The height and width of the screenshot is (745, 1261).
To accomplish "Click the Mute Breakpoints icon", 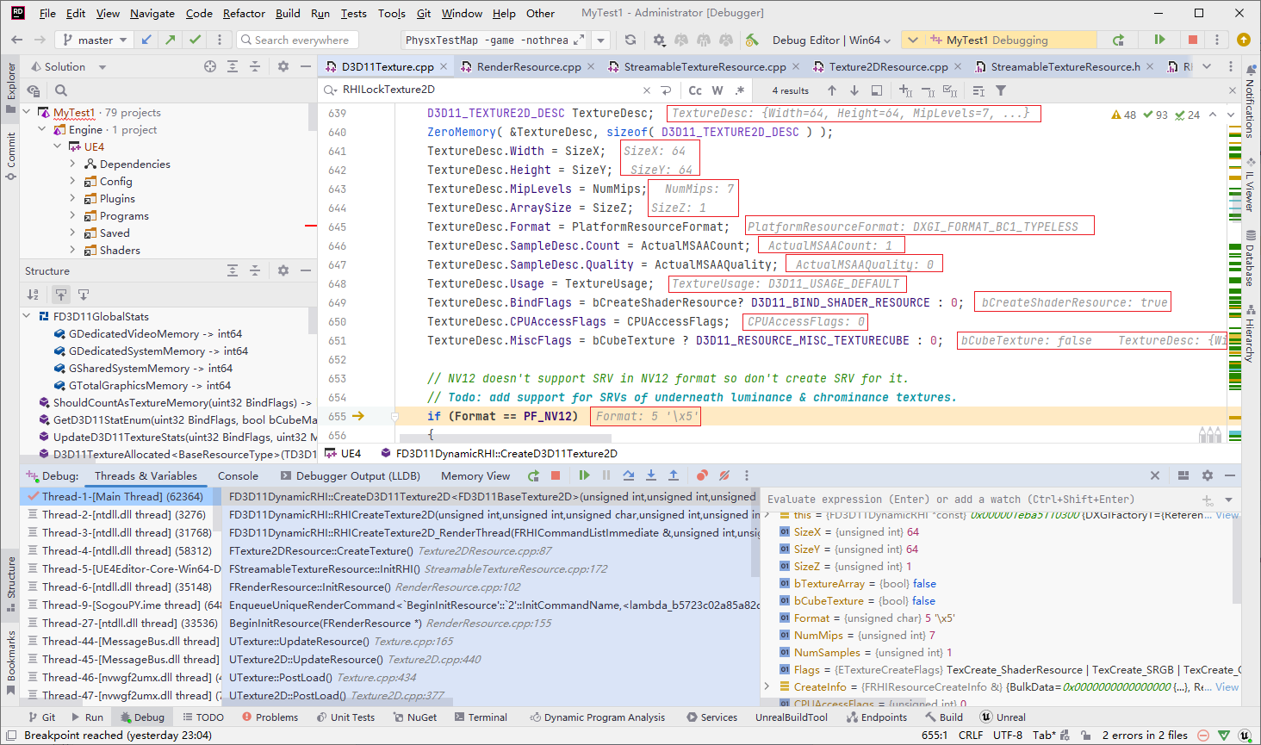I will 724,475.
